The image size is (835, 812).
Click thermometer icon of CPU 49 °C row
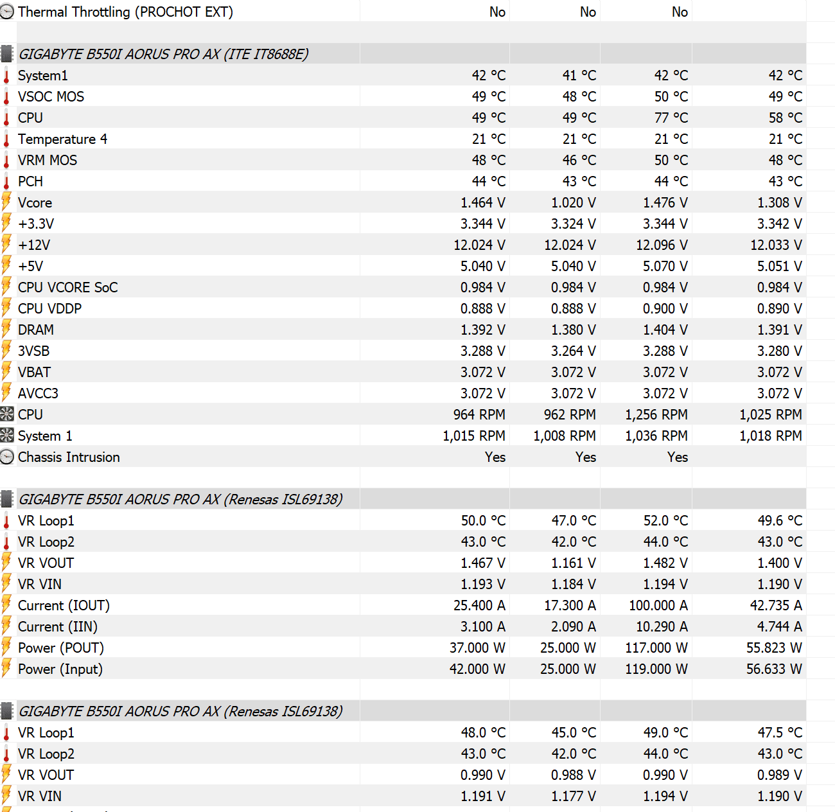click(x=6, y=118)
